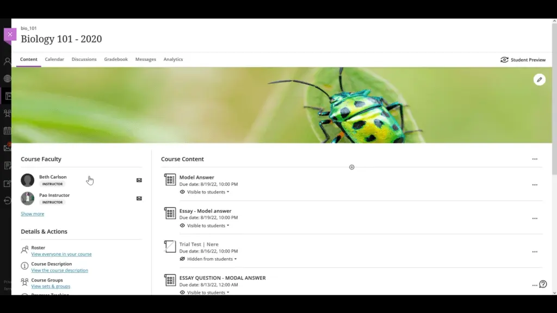
Task: Expand the Hidden from students dropdown for Trial Test
Action: click(x=212, y=259)
